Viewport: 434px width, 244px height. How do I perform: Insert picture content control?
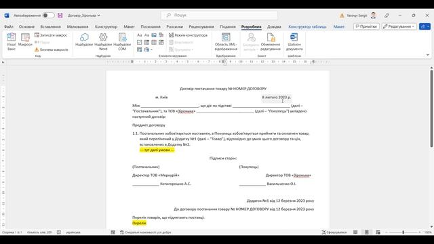click(x=154, y=35)
